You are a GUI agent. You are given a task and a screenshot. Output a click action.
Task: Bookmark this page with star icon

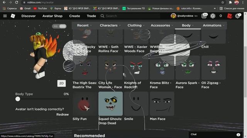222,2
